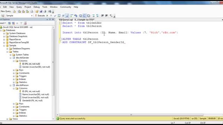Open the Tools menu
This screenshot has width=223, height=125.
[45, 7]
